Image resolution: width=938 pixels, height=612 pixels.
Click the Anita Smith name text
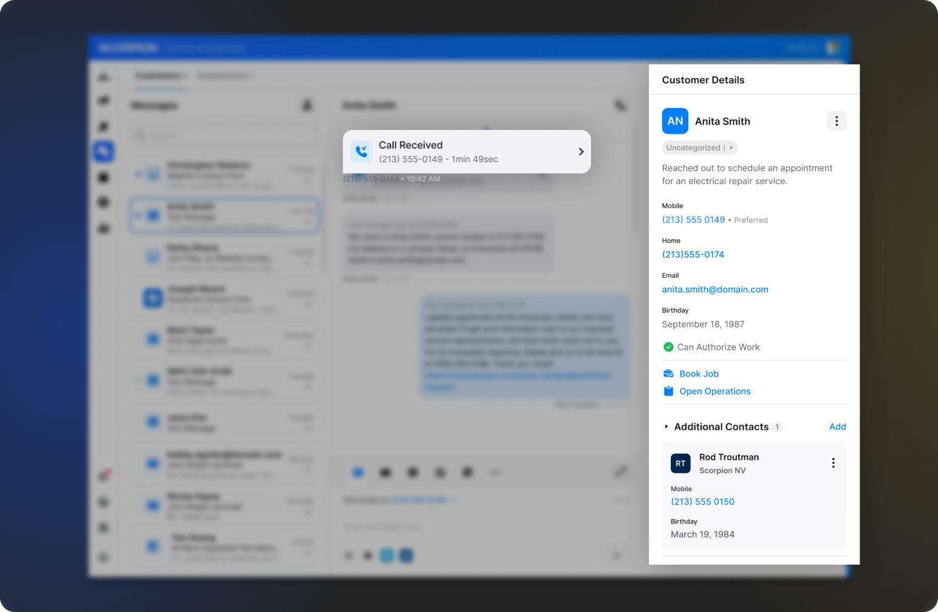click(x=722, y=121)
